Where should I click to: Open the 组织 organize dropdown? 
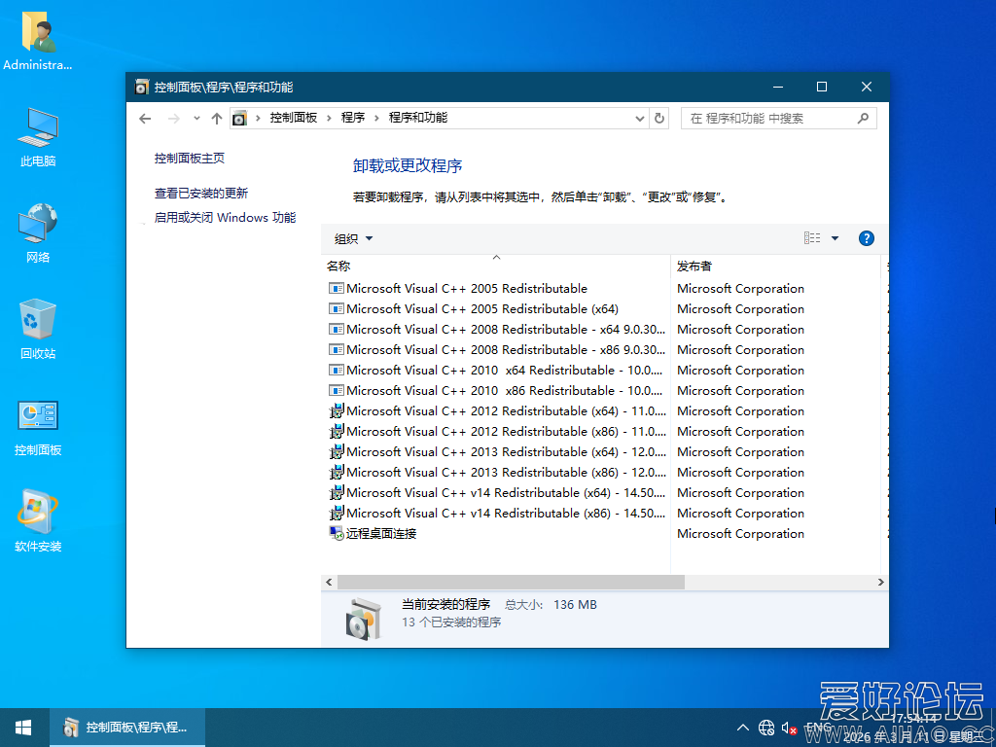coord(353,239)
